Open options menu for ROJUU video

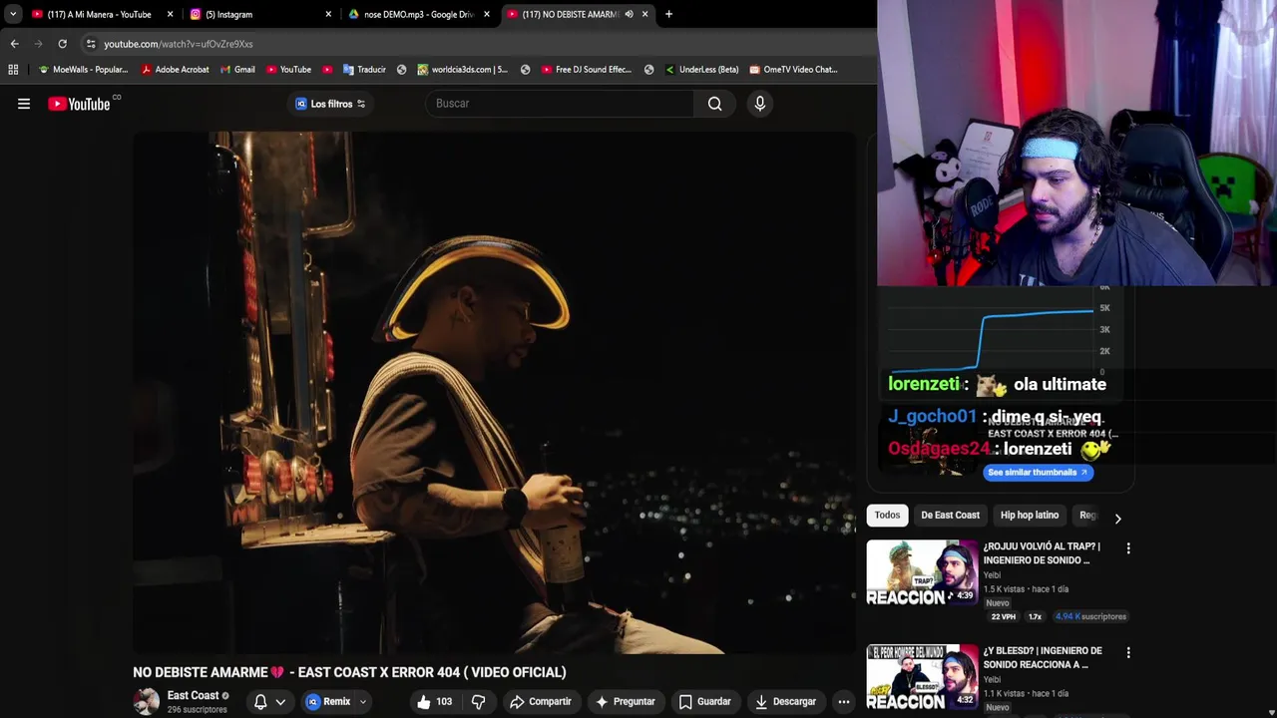(x=1128, y=548)
